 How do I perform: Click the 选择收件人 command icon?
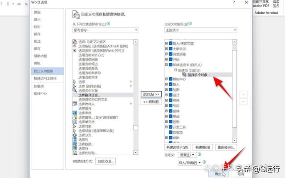pyautogui.click(x=75, y=104)
